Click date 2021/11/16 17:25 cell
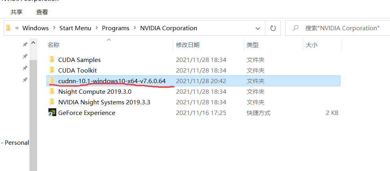 pos(201,113)
